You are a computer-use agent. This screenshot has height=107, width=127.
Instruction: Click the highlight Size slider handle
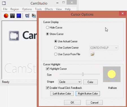click(x=83, y=74)
